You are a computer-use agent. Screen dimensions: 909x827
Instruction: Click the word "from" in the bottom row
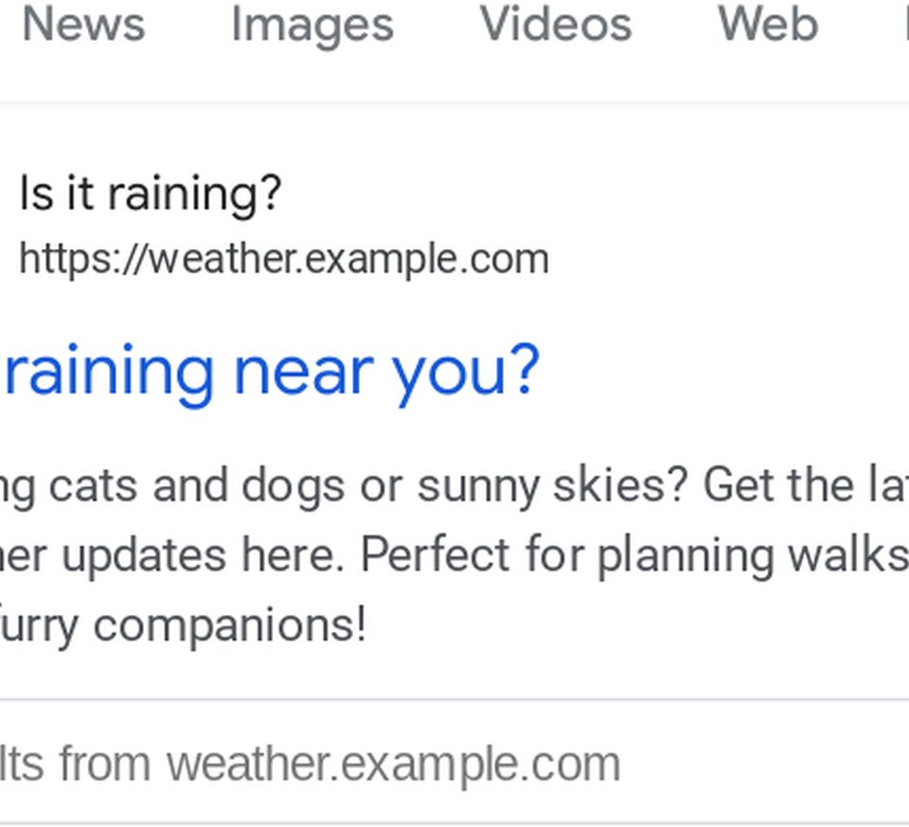[x=109, y=764]
